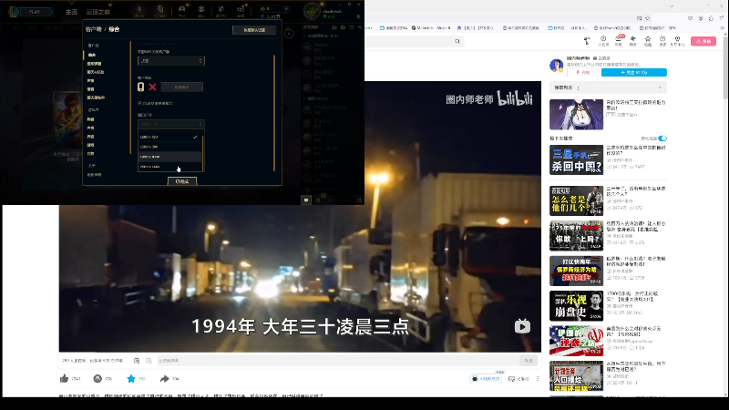
Task: Open the 主页 tab in League client
Action: point(71,12)
